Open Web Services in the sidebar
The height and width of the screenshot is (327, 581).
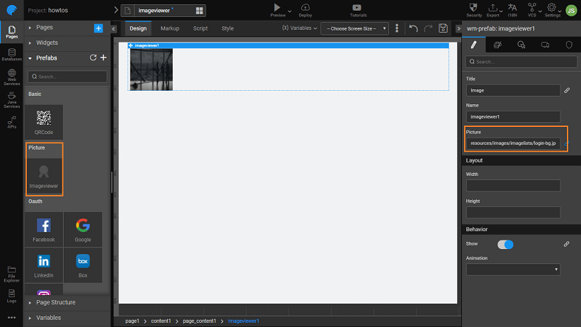coord(11,77)
